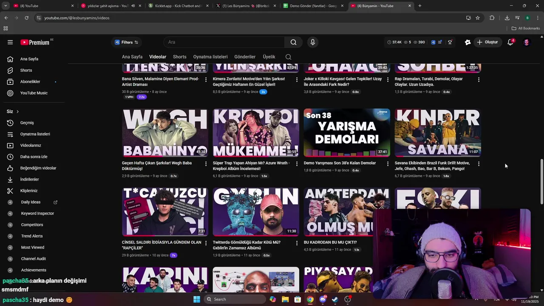Switch to Ana Sayfa channel tab

click(x=132, y=57)
